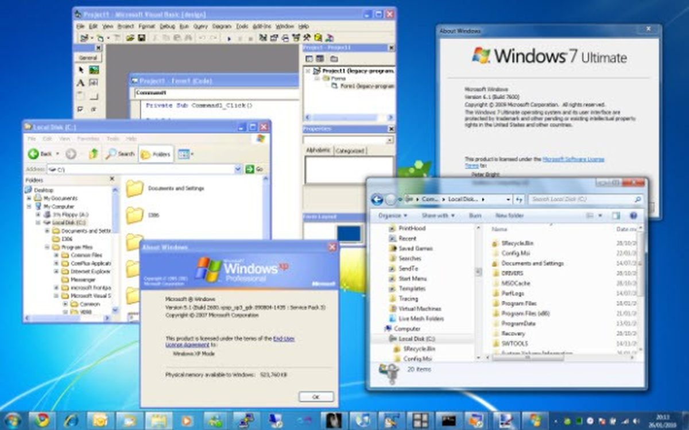Viewport: 689px width, 430px height.
Task: Open the object combo box showing Command1
Action: [216, 92]
